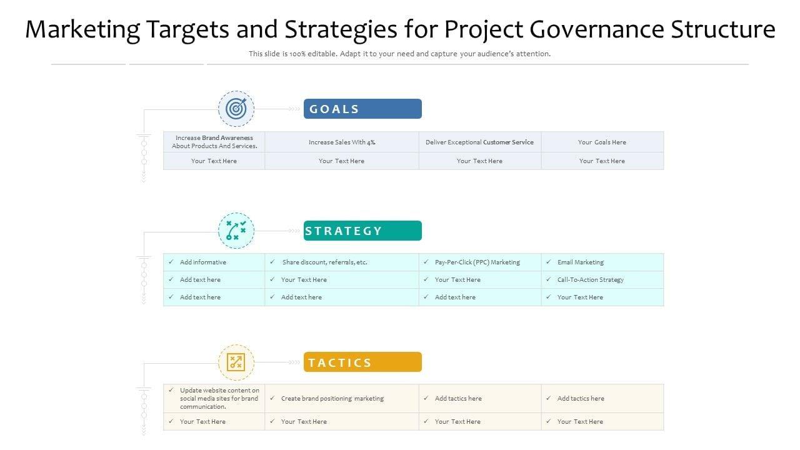The height and width of the screenshot is (450, 800).
Task: Toggle the checkmark next to Call-To-Action Strategy
Action: 548,279
